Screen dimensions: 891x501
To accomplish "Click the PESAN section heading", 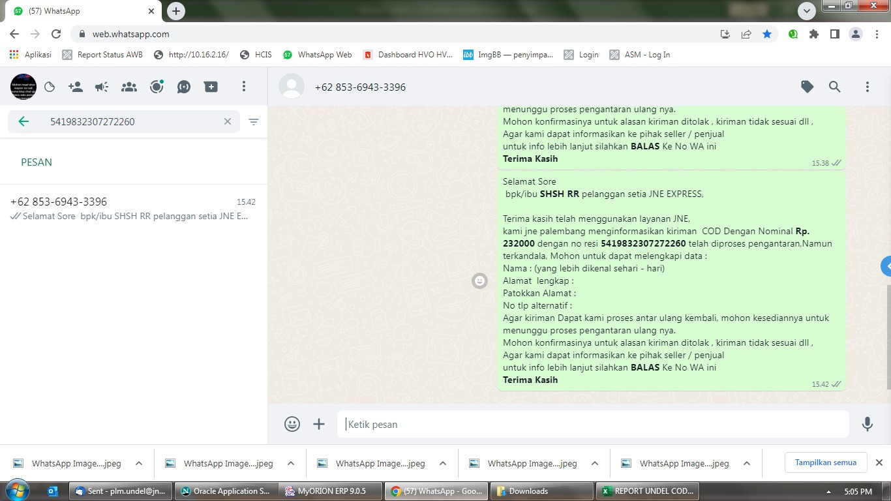I will pyautogui.click(x=37, y=162).
